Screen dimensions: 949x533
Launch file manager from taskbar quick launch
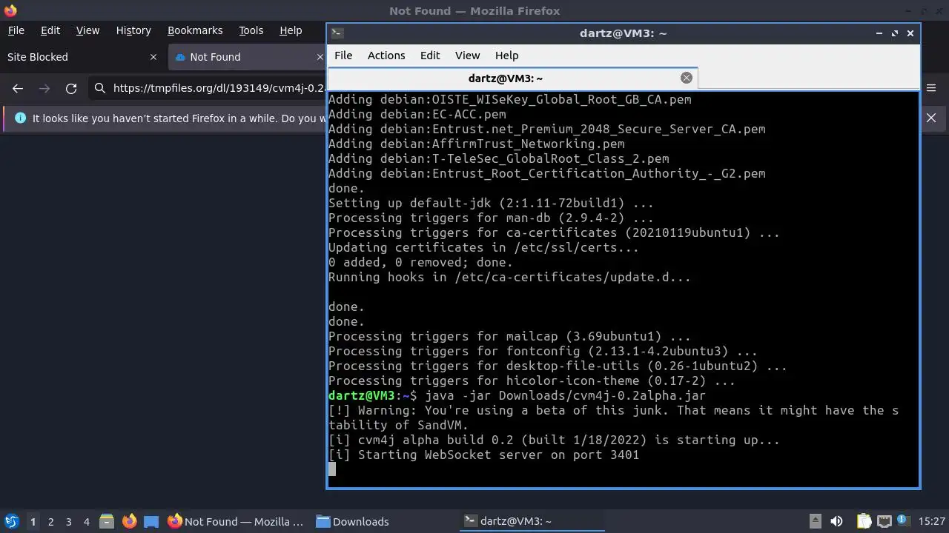107,521
